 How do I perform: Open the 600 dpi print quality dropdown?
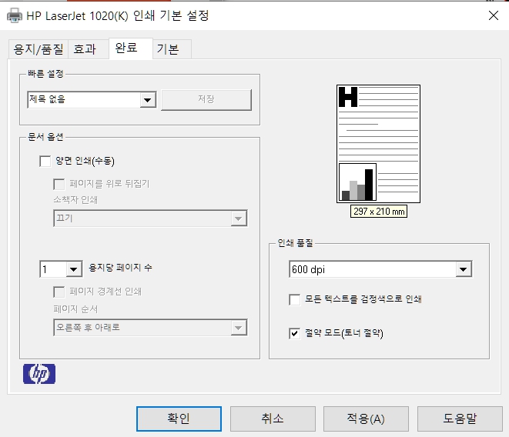(380, 269)
